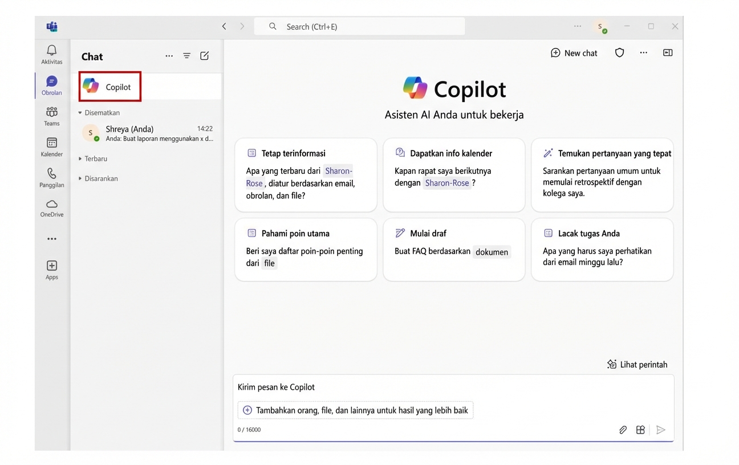
Task: Open the Apps sidebar item
Action: [x=51, y=268]
